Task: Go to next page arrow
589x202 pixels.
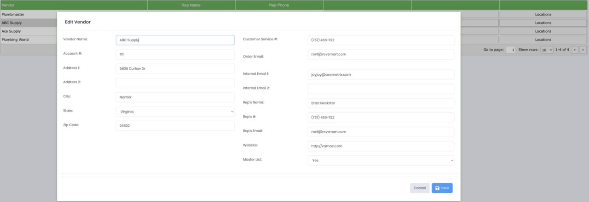Action: pyautogui.click(x=583, y=50)
